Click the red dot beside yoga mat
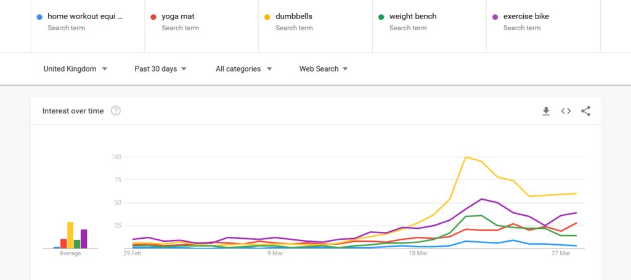This screenshot has width=631, height=280. tap(153, 17)
